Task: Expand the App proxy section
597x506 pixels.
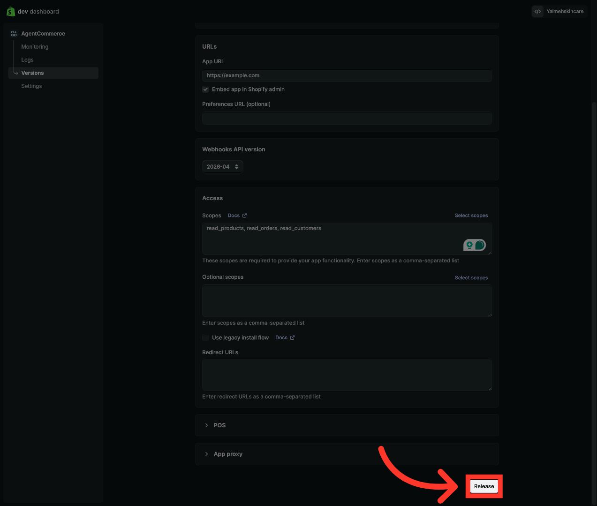Action: tap(347, 454)
